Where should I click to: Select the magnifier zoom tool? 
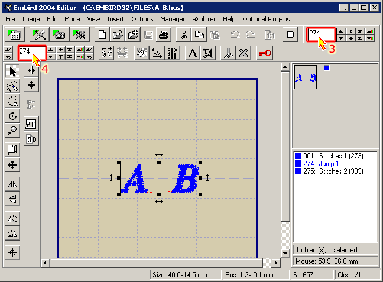[12, 131]
